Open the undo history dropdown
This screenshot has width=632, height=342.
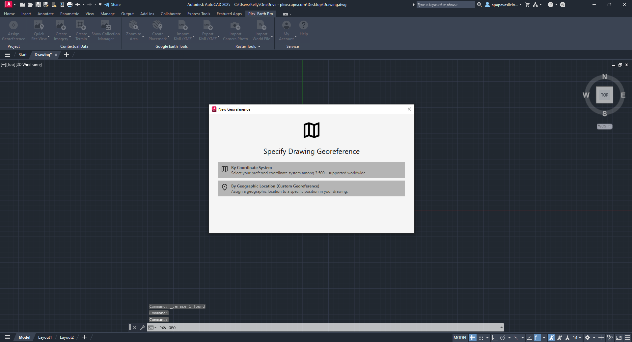point(83,5)
